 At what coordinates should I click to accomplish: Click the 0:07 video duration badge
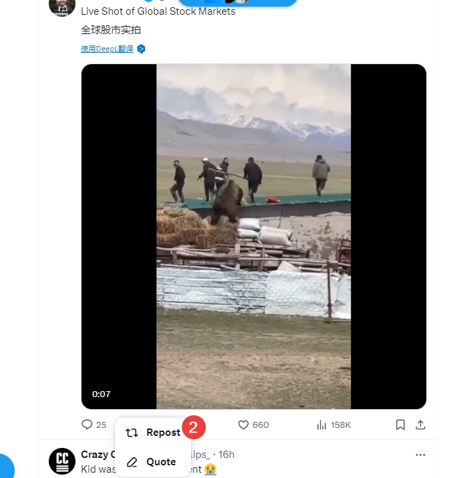(102, 394)
